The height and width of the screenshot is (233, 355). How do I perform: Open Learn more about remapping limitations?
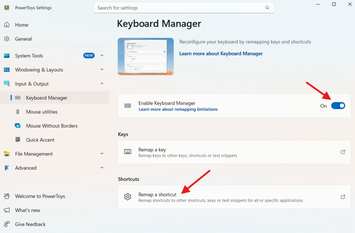click(178, 109)
